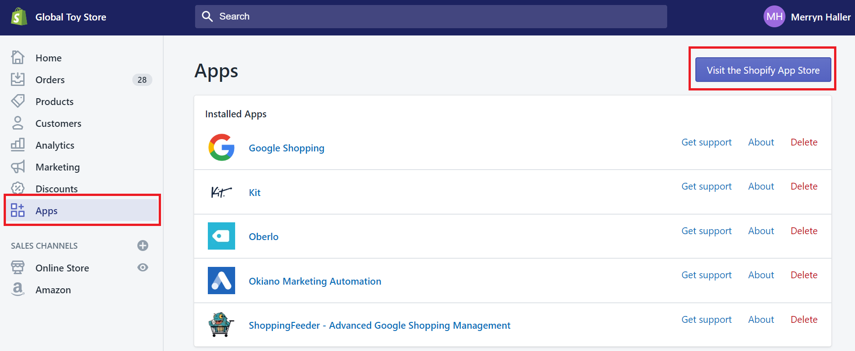Image resolution: width=855 pixels, height=351 pixels.
Task: Get support for Kit
Action: click(x=706, y=186)
